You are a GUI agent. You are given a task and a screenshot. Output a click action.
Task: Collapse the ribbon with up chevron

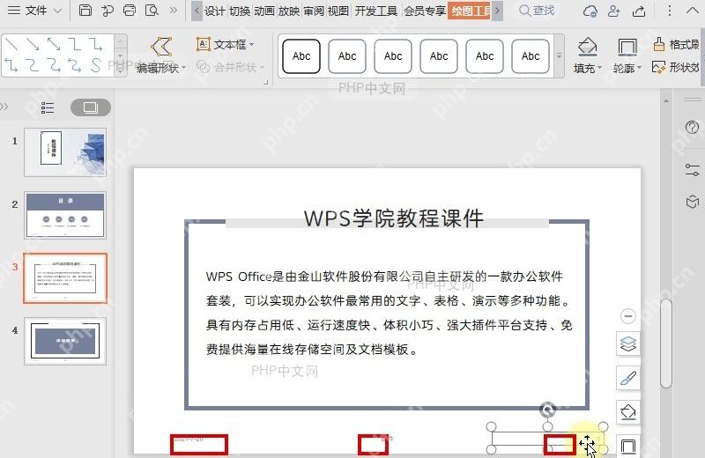tap(693, 10)
